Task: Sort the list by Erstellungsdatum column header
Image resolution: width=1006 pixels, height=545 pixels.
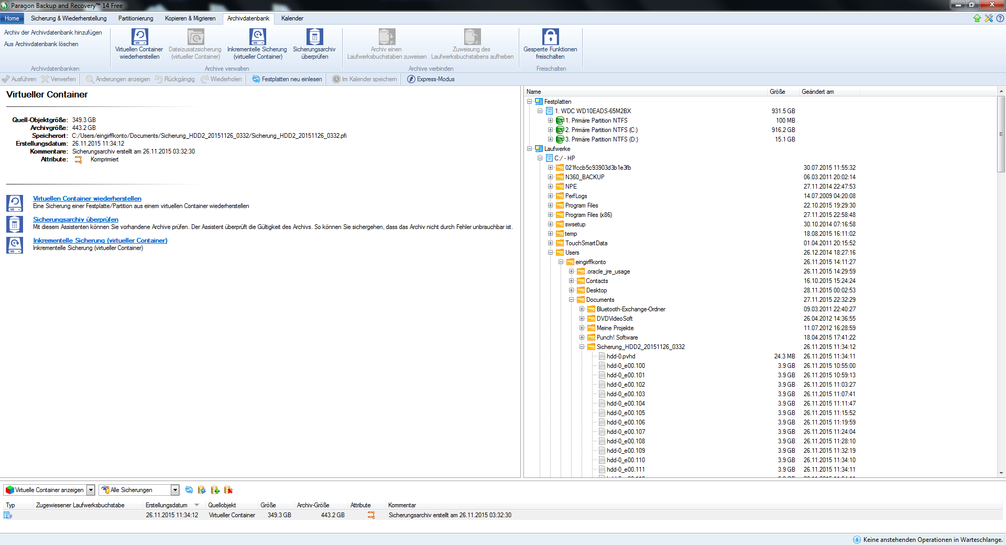Action: (x=173, y=505)
